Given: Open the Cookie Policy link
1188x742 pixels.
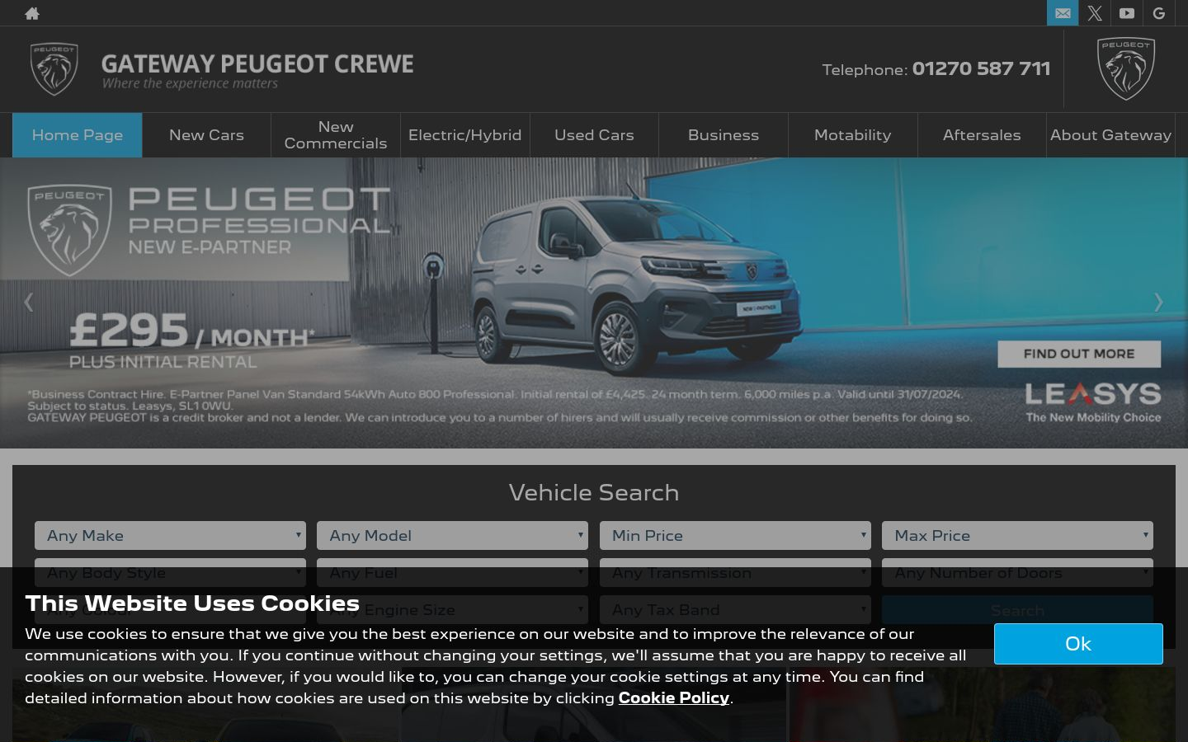Looking at the screenshot, I should 674,697.
